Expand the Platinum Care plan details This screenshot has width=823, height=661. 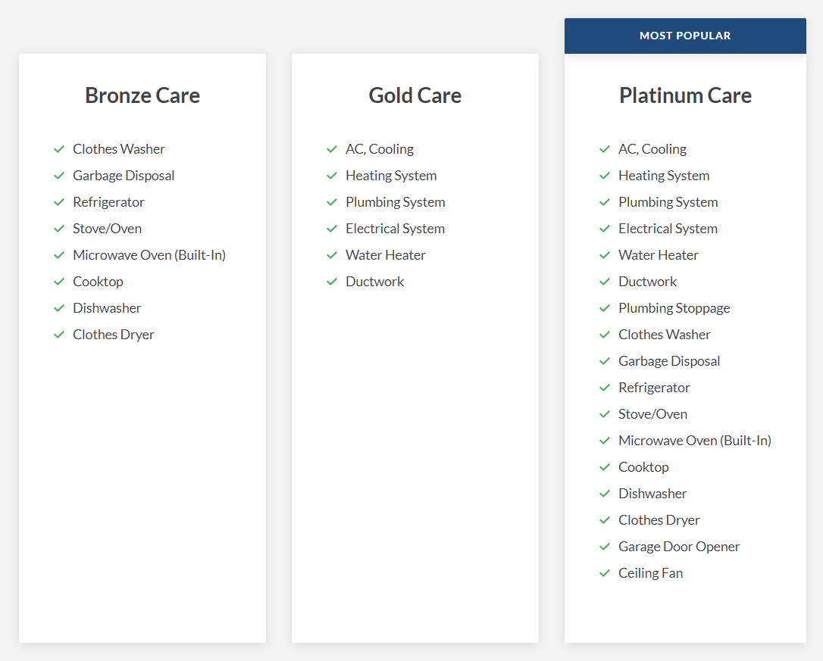click(x=685, y=95)
